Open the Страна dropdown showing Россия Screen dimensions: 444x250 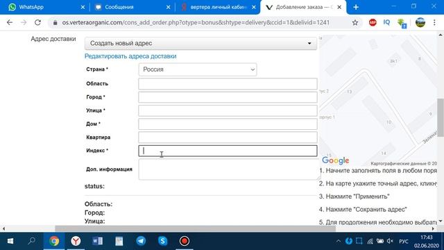click(198, 69)
